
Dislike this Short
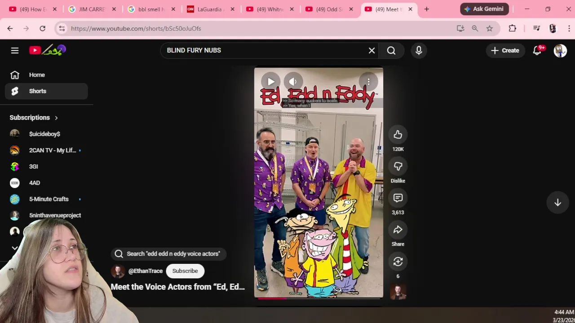tap(398, 166)
